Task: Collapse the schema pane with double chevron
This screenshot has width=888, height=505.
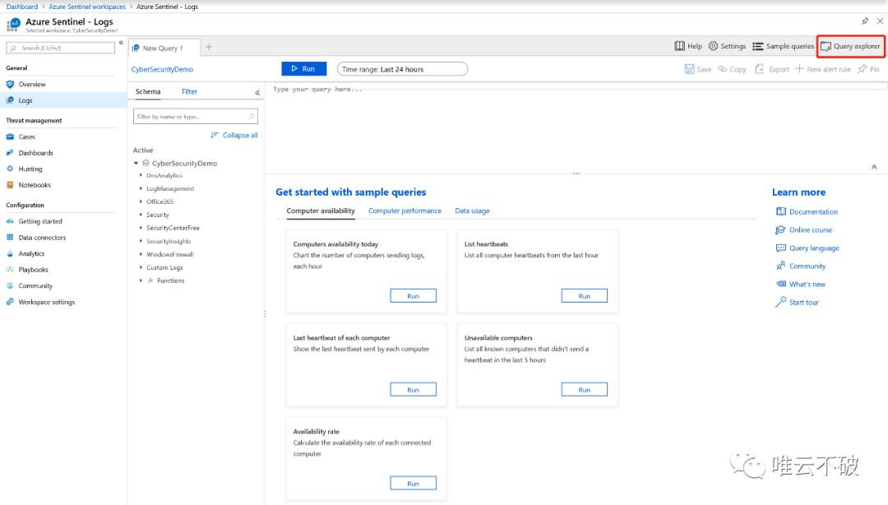Action: point(257,92)
